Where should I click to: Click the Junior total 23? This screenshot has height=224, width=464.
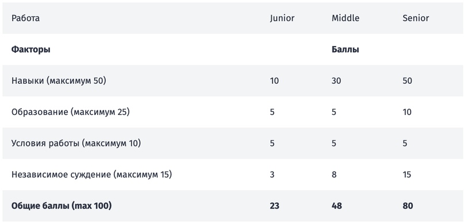tap(274, 206)
